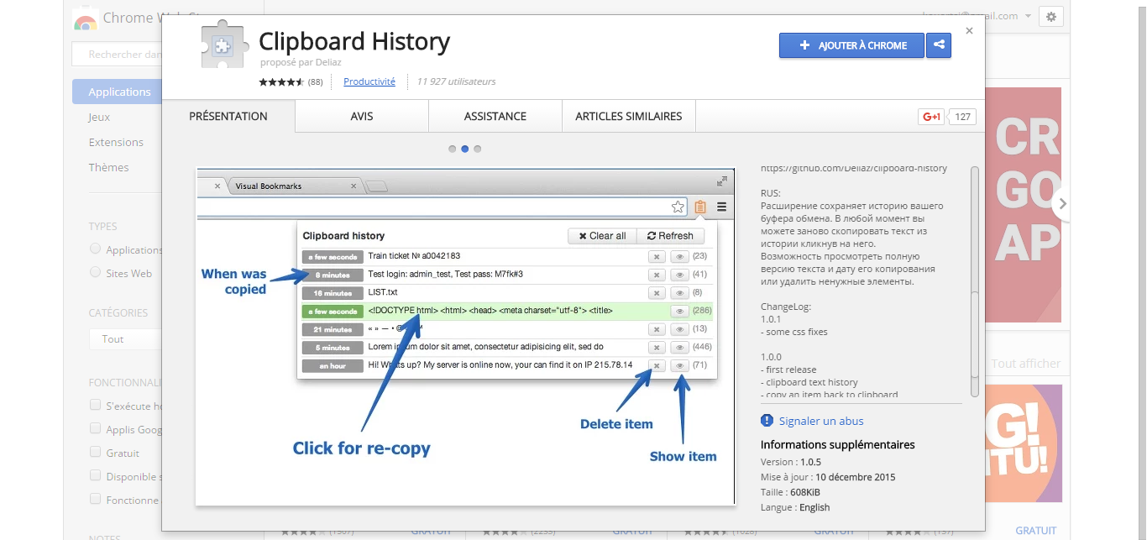Close the extension detail dialog
1147x540 pixels.
point(969,31)
